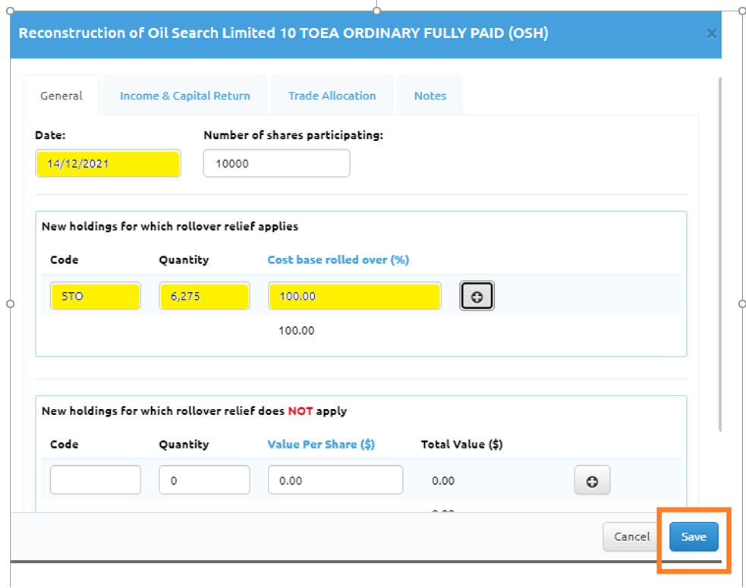
Task: Click the Date field showing 14/12/2021
Action: (108, 164)
